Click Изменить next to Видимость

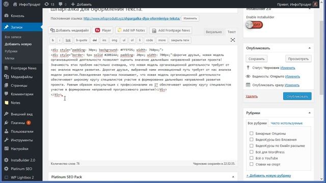coord(292,76)
